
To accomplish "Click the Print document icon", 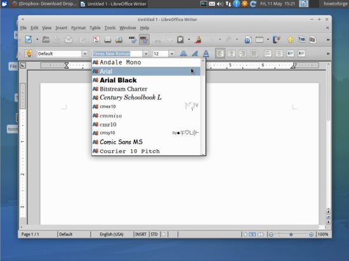I will (x=107, y=39).
